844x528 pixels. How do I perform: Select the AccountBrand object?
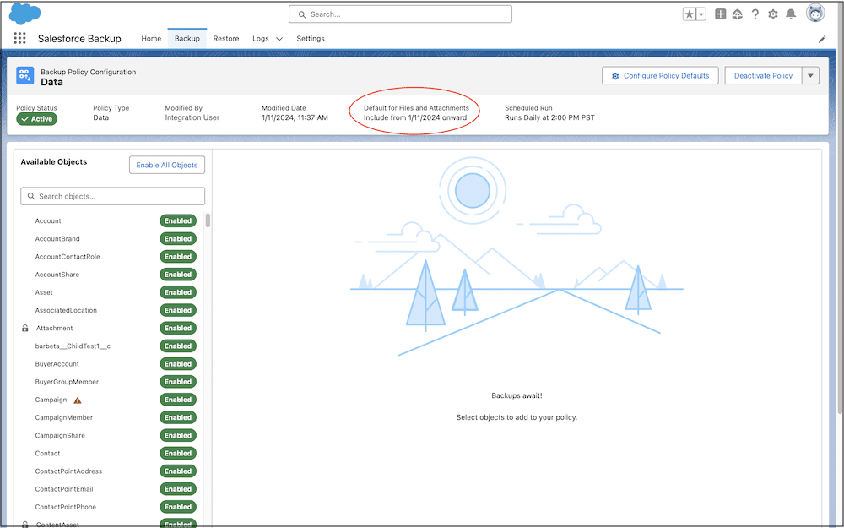[x=57, y=239]
